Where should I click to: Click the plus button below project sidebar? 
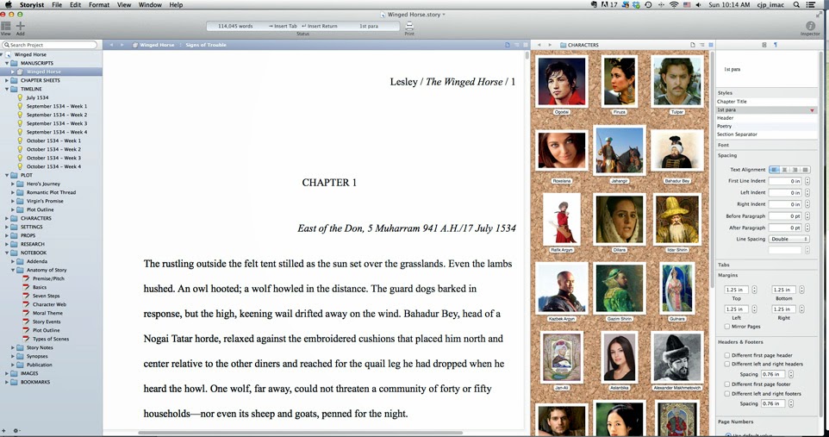[3, 431]
